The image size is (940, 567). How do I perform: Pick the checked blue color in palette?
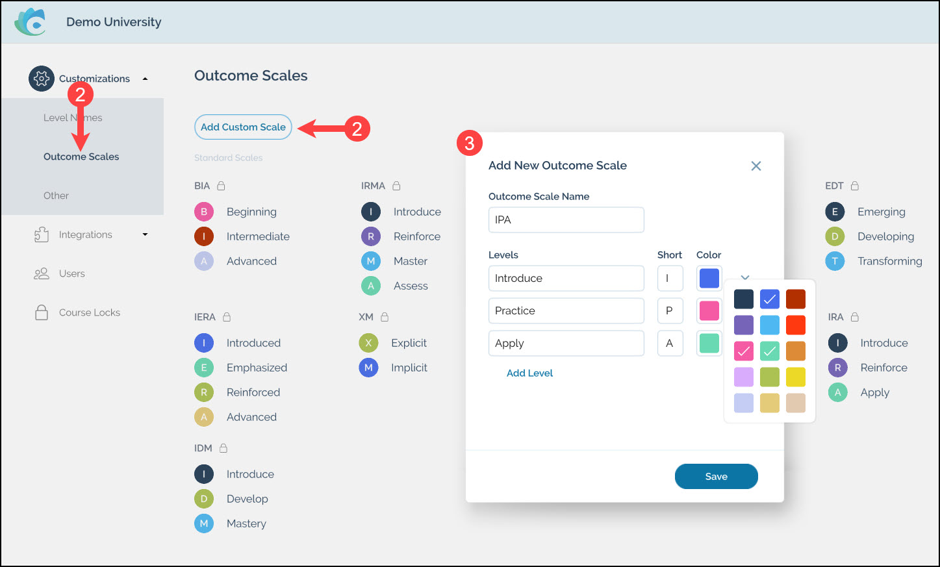point(770,299)
